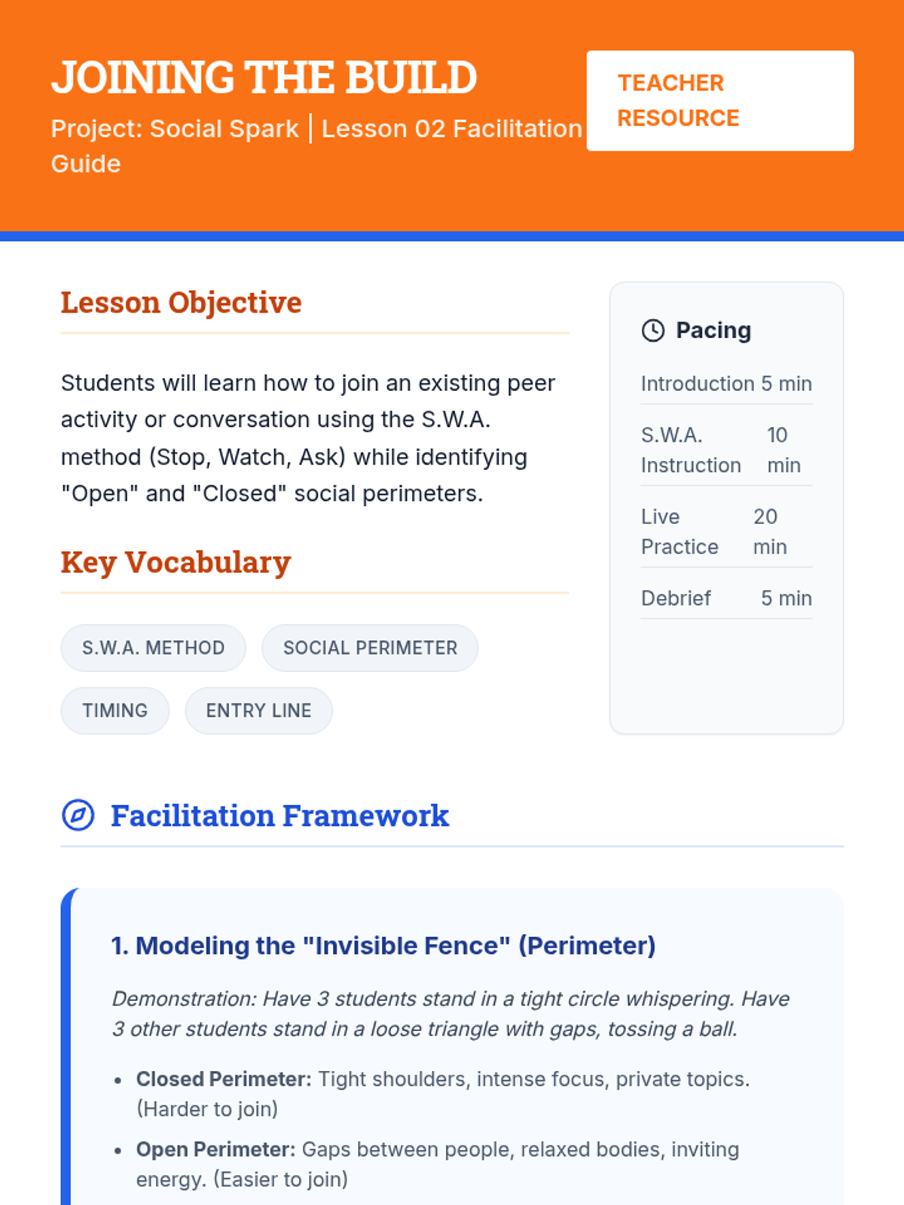Click the clock icon beside Pacing
Screen dimensions: 904x1205
pyautogui.click(x=653, y=331)
